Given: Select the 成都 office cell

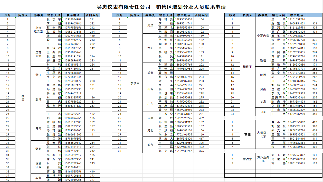Looking at the screenshot, I should (150, 73).
